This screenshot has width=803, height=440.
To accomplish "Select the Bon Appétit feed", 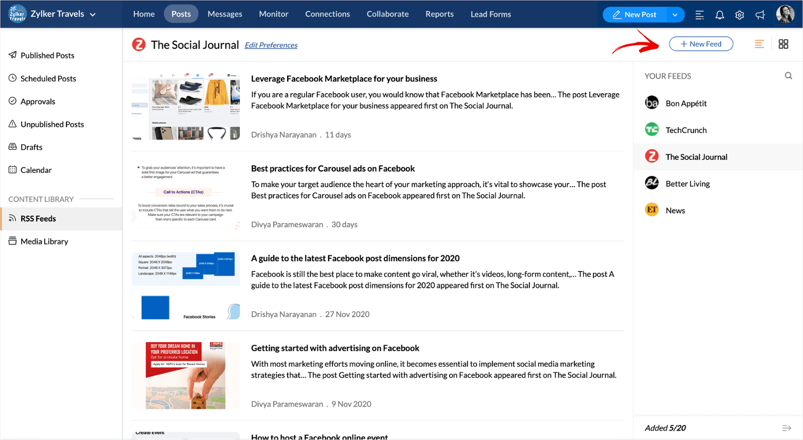I will coord(718,103).
